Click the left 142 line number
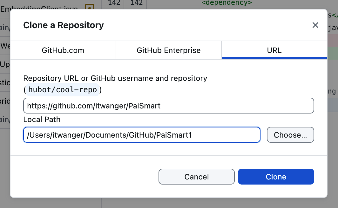The image size is (338, 208). coord(114,3)
